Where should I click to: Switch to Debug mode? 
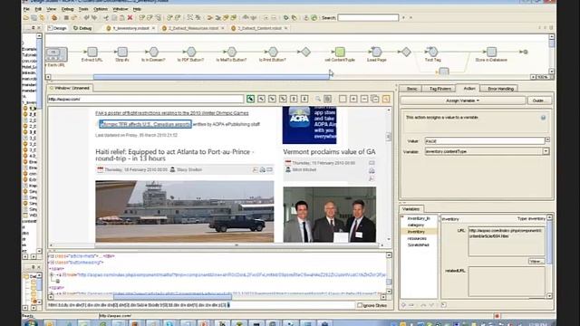(x=82, y=28)
